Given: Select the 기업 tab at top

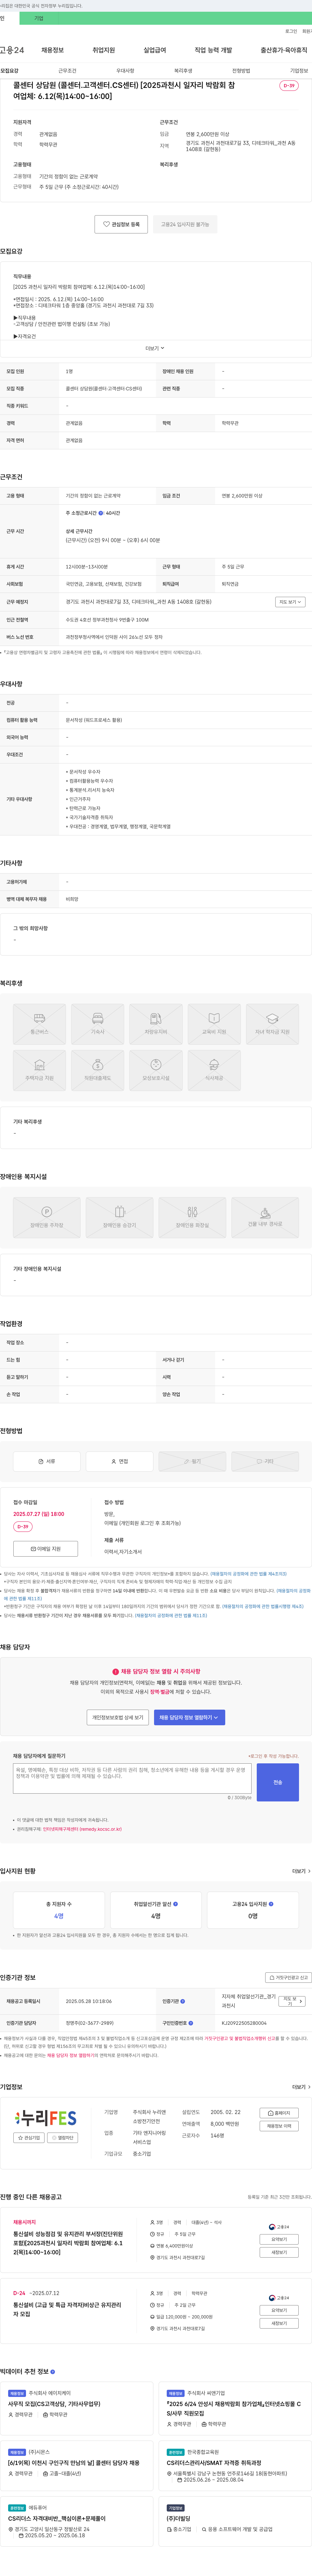Looking at the screenshot, I should tap(39, 18).
